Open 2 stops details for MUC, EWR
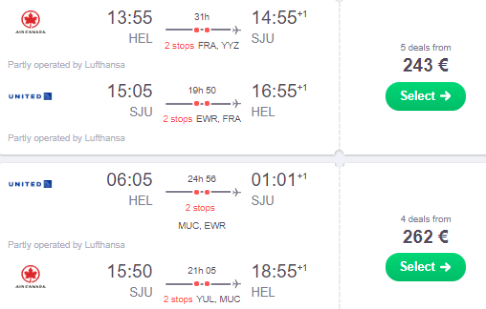Viewport: 486px width, 309px height. click(200, 208)
